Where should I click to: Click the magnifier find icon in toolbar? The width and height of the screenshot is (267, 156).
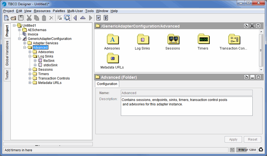click(67, 18)
